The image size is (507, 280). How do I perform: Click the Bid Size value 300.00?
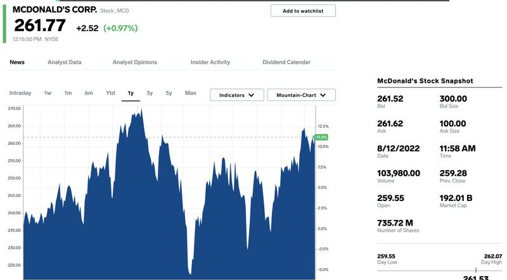pos(453,99)
